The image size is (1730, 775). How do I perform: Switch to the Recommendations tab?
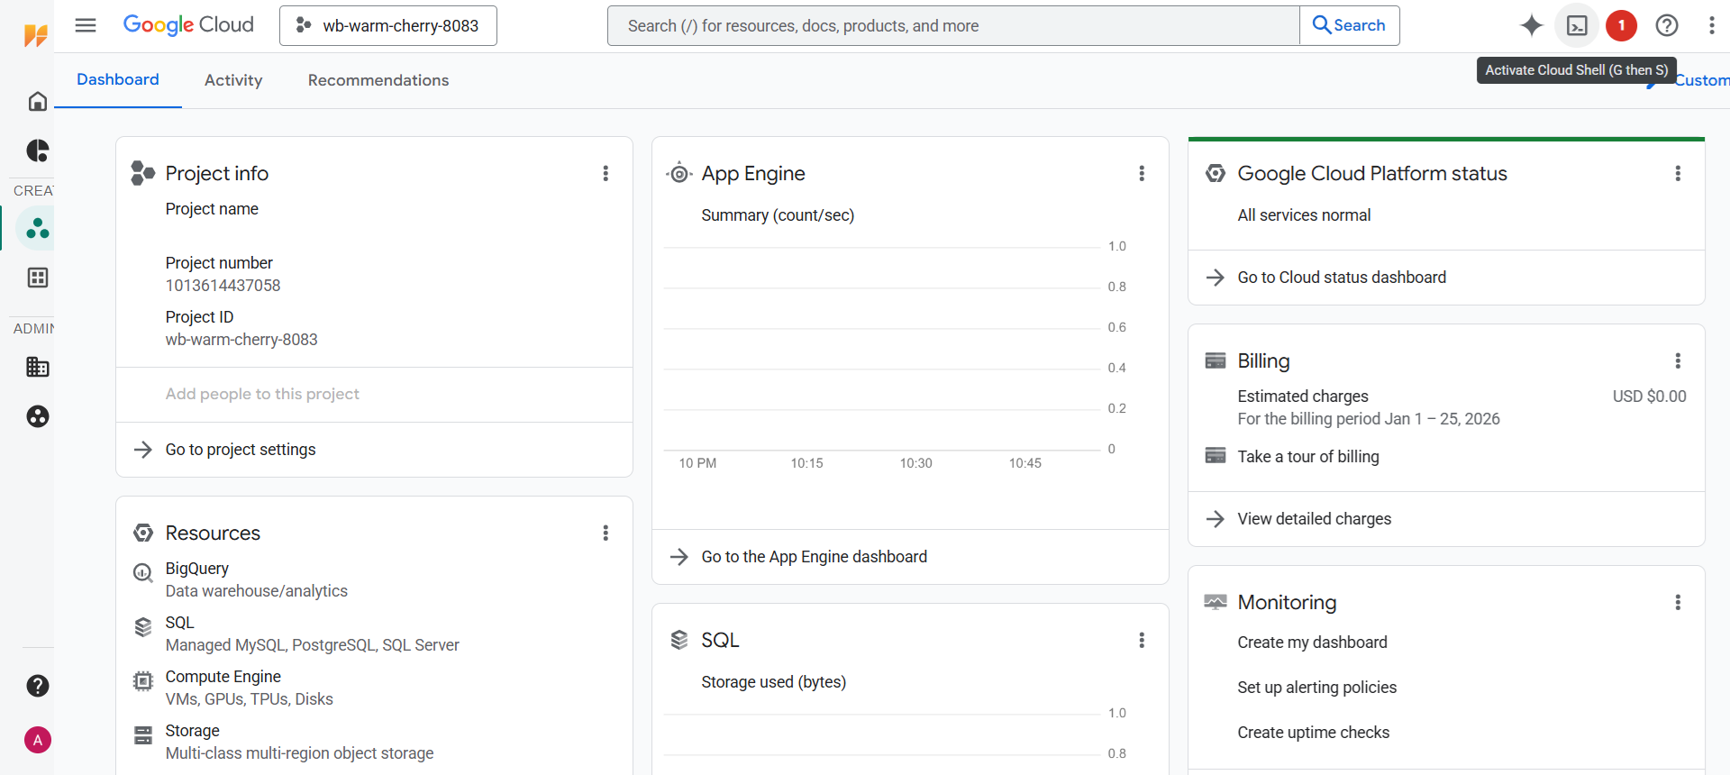378,80
